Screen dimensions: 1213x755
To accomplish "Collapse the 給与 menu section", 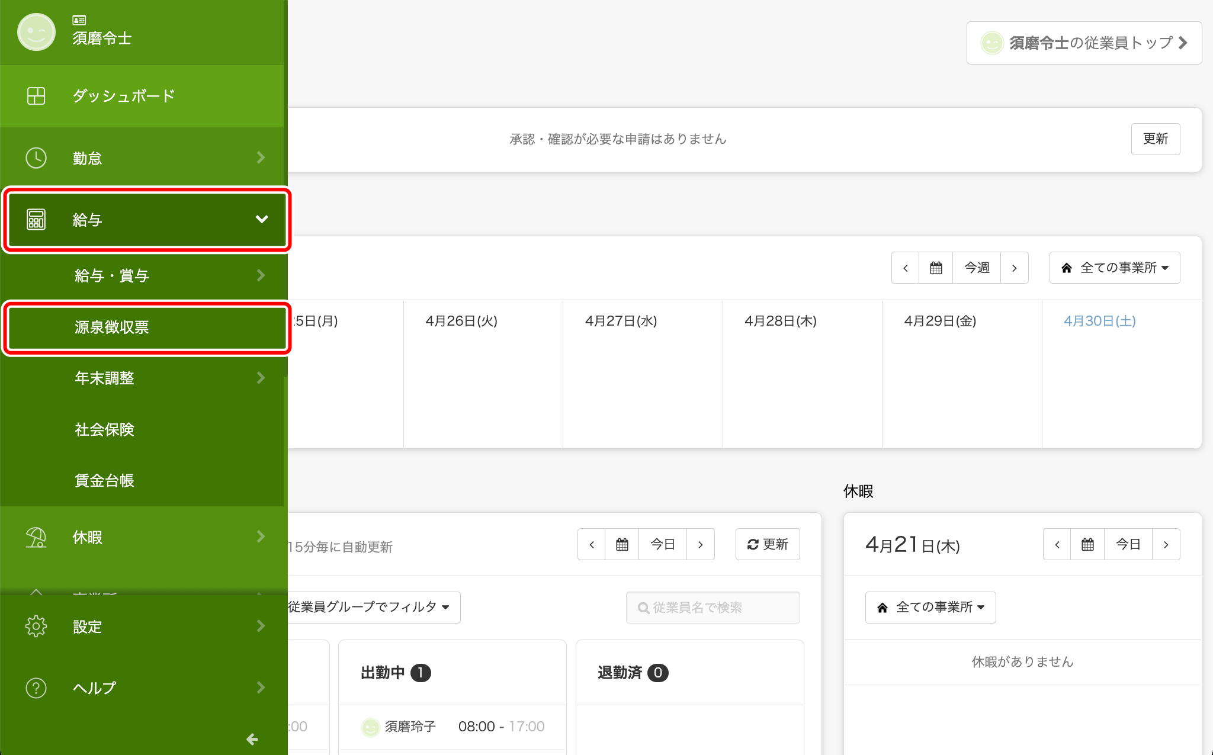I will coord(262,220).
